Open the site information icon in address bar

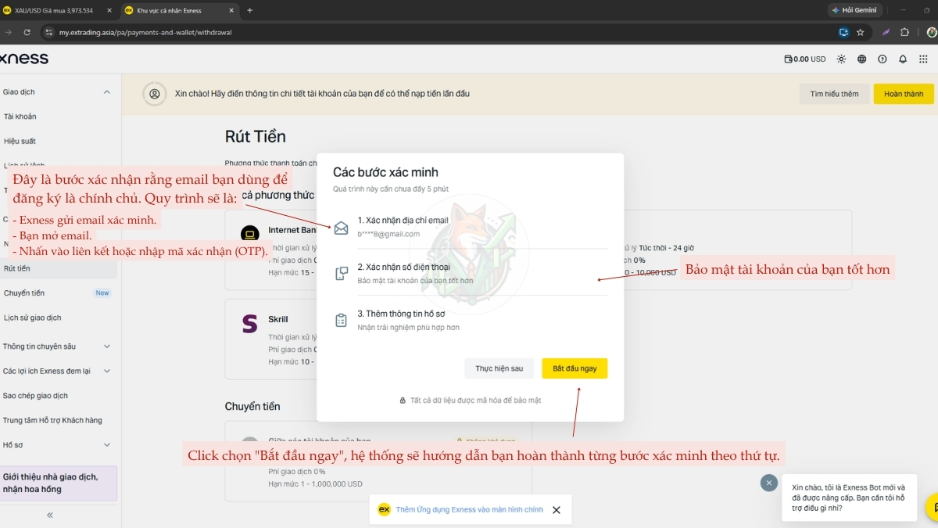(48, 32)
